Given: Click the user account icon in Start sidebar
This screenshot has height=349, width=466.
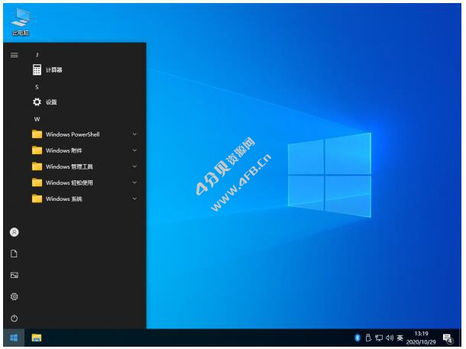Looking at the screenshot, I should [14, 231].
